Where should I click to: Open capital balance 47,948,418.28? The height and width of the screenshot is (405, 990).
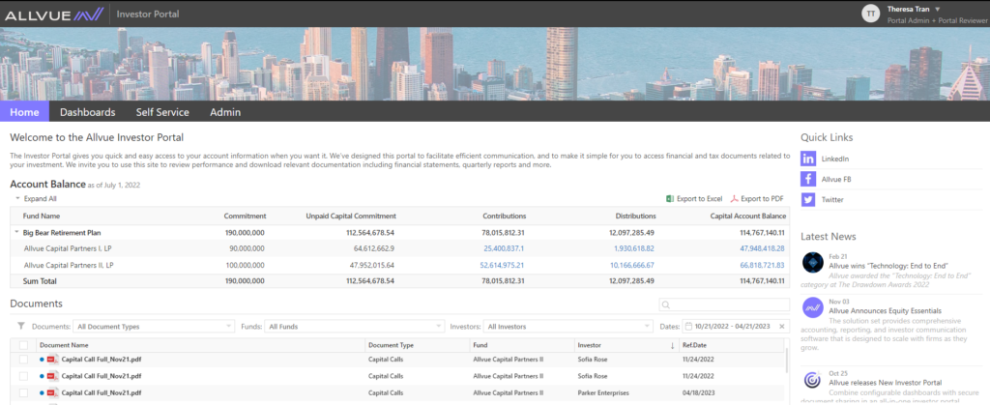tap(762, 248)
